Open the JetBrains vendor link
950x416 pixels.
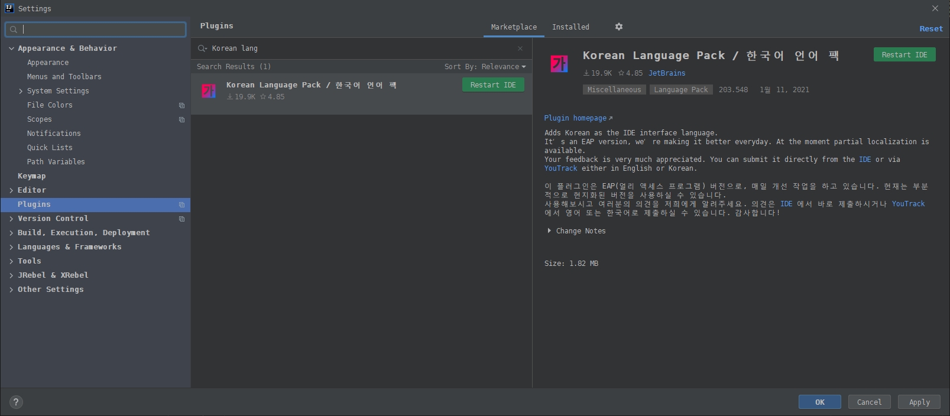click(x=667, y=73)
